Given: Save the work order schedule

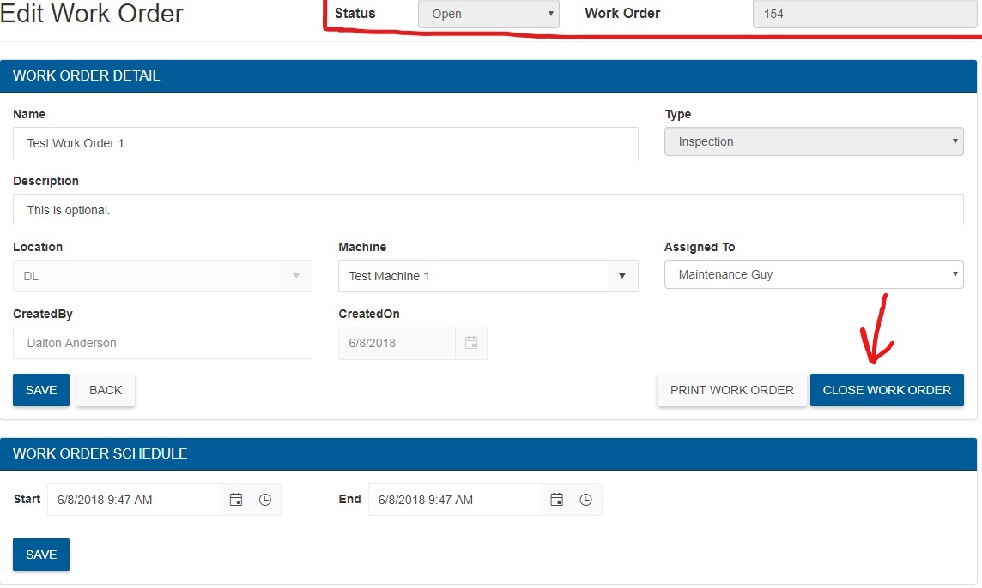Looking at the screenshot, I should 41,555.
